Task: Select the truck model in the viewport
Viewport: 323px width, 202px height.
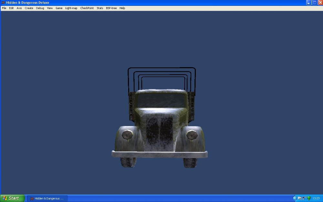Action: [x=160, y=118]
